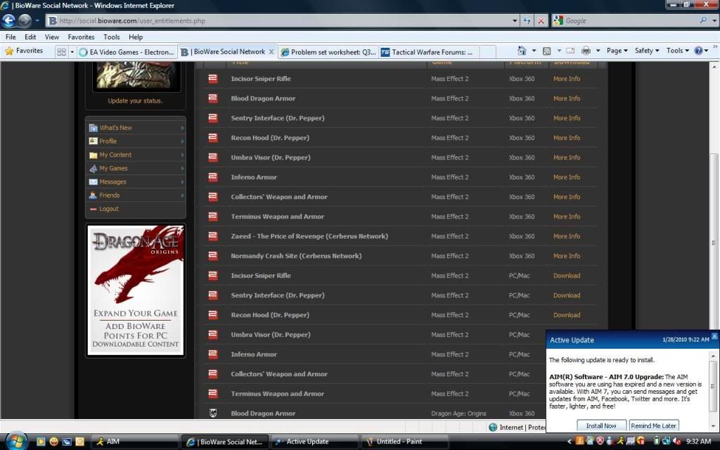This screenshot has width=720, height=450.
Task: Open the View menu
Action: (52, 37)
